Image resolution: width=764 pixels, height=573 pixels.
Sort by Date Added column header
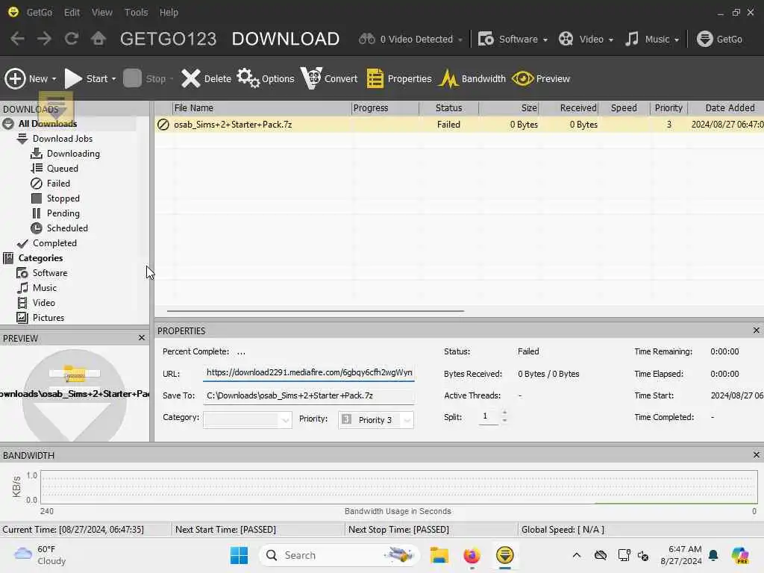(x=726, y=108)
